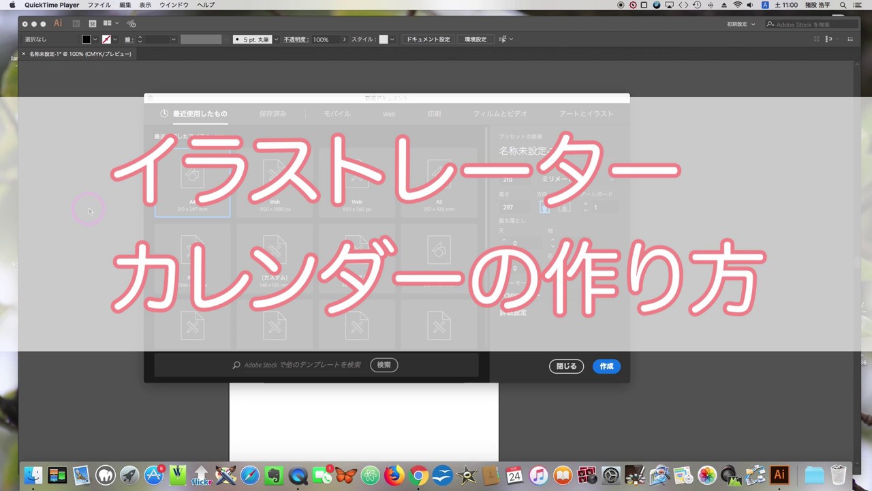Open the ファイル menu
872x491 pixels.
coord(99,5)
